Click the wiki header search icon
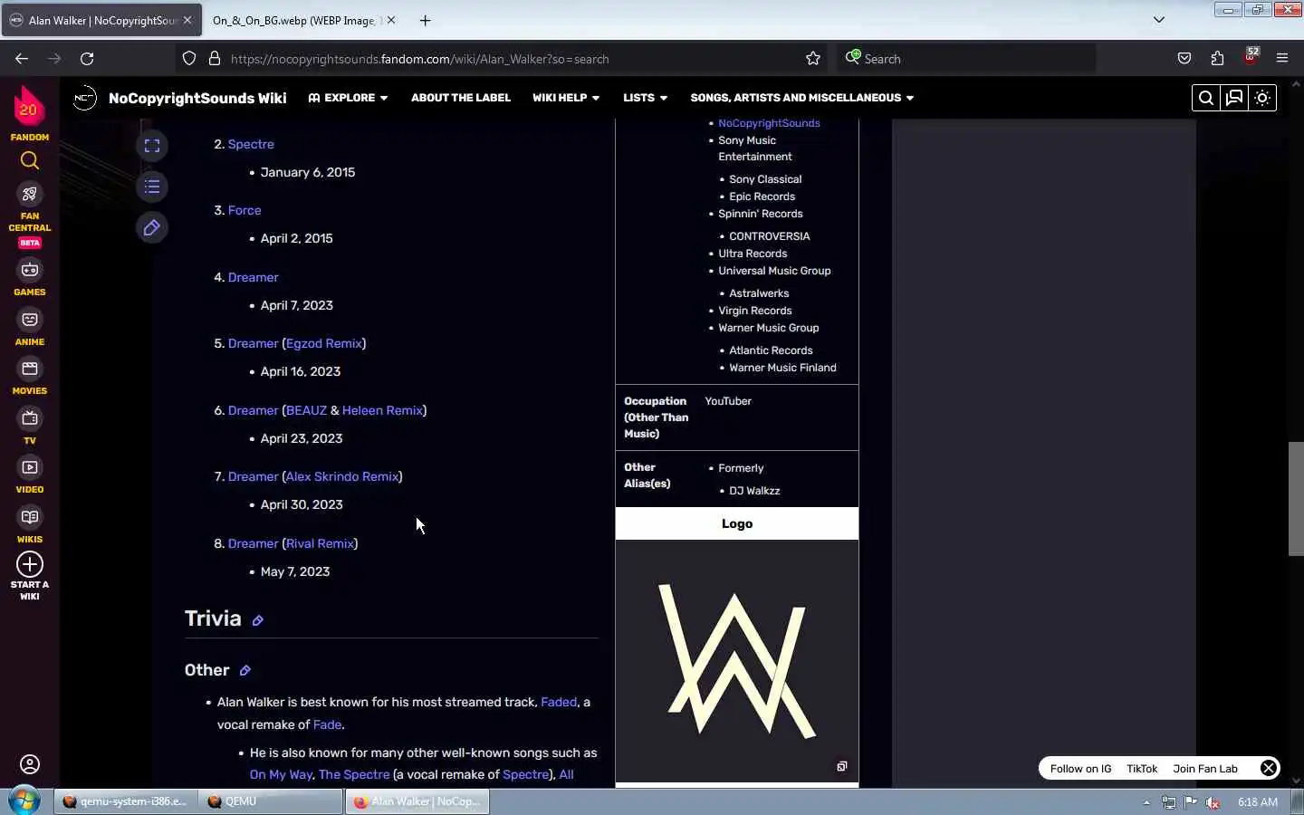The image size is (1304, 815). click(1206, 98)
